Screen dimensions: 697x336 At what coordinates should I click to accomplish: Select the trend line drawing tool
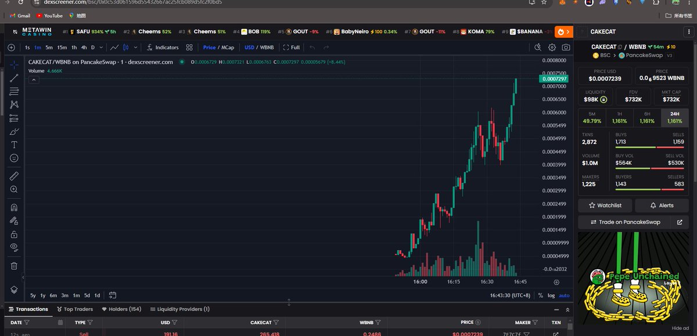tap(14, 78)
